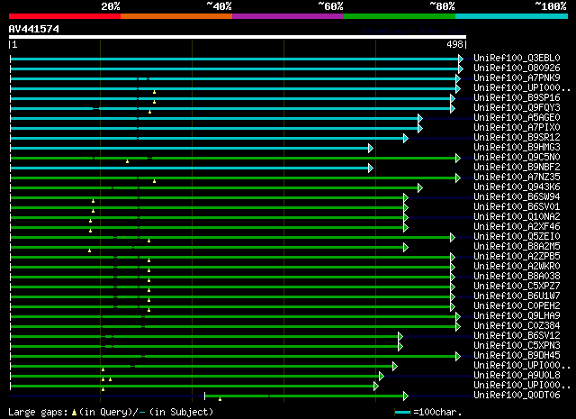The width and height of the screenshot is (576, 419).
Task: Select the UniRef100_B9NBF2 label
Action: (517, 167)
